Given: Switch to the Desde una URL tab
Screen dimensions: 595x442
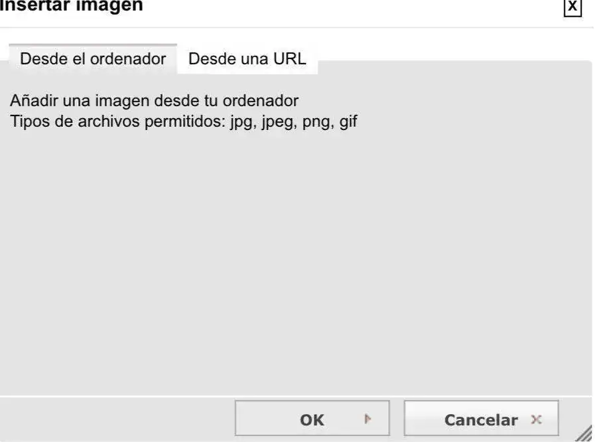Looking at the screenshot, I should tap(247, 58).
